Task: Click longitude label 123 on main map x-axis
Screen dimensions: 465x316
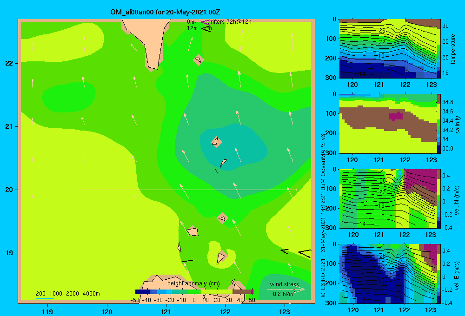Action: coord(285,311)
